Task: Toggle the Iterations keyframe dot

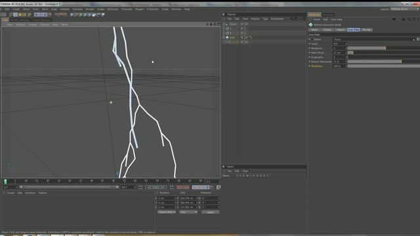Action: pyautogui.click(x=310, y=48)
